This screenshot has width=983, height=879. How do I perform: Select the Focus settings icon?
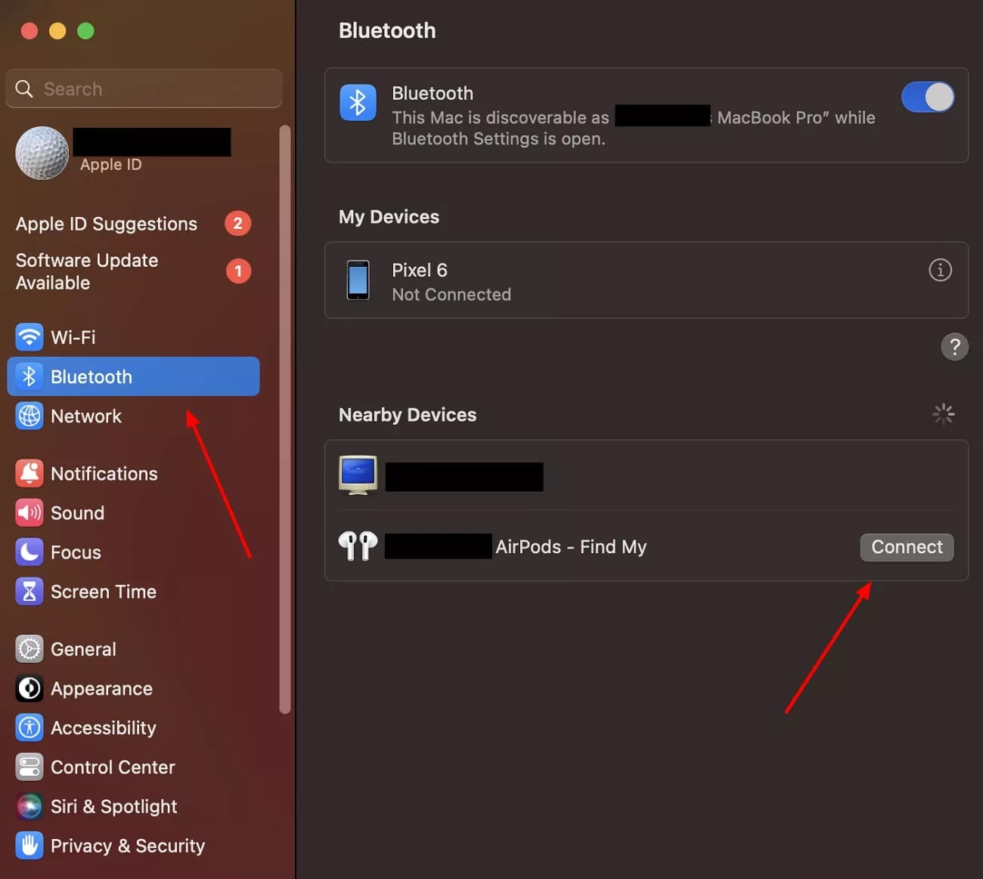click(29, 552)
